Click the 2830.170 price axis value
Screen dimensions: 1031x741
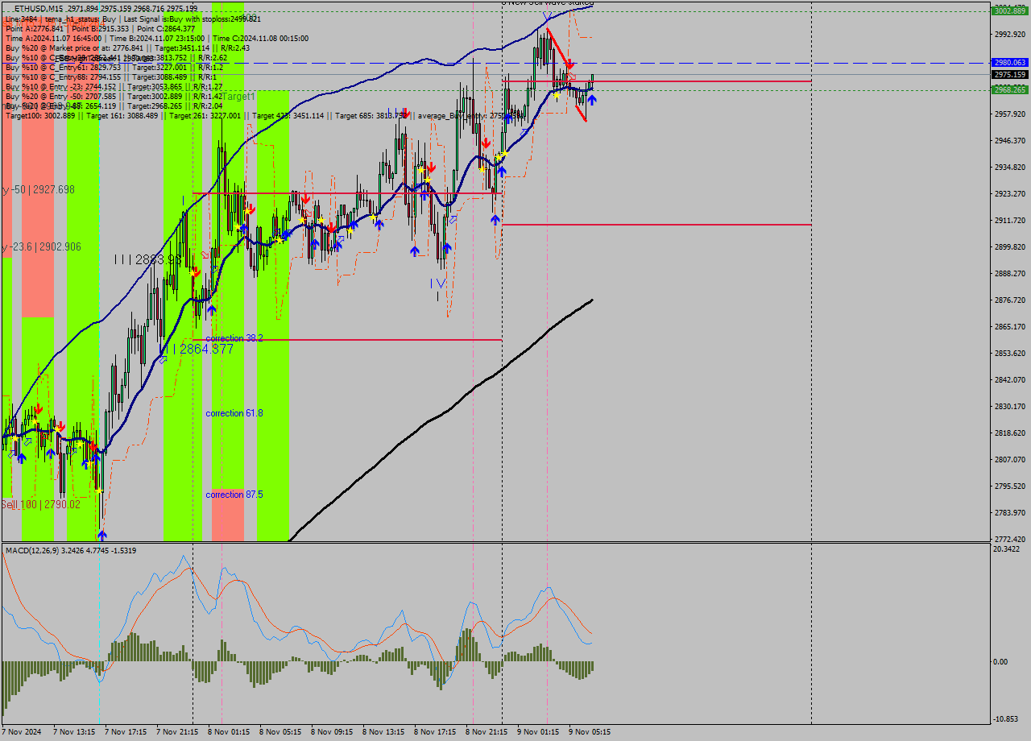[1010, 406]
